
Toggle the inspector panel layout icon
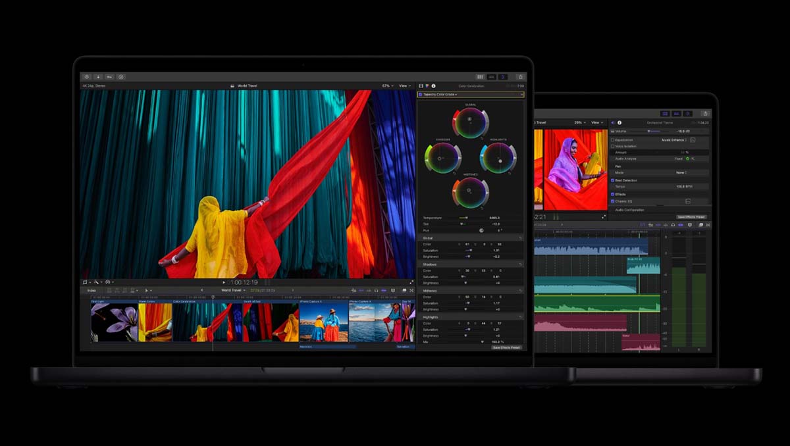(x=502, y=77)
